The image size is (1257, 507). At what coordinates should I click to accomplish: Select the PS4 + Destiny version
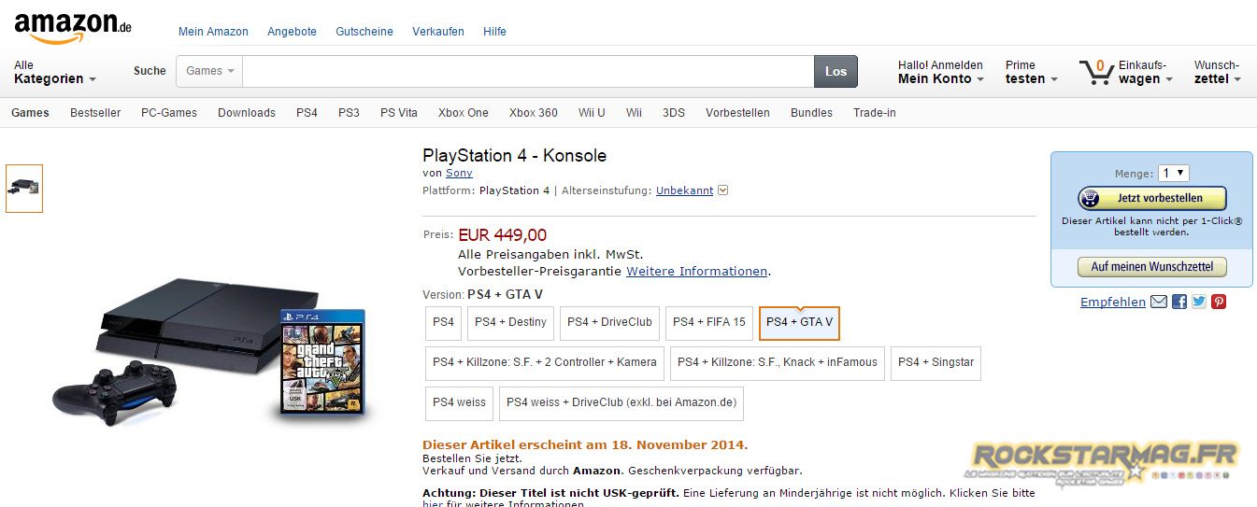(x=510, y=322)
